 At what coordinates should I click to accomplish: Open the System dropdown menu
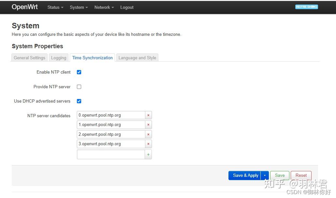pos(79,7)
